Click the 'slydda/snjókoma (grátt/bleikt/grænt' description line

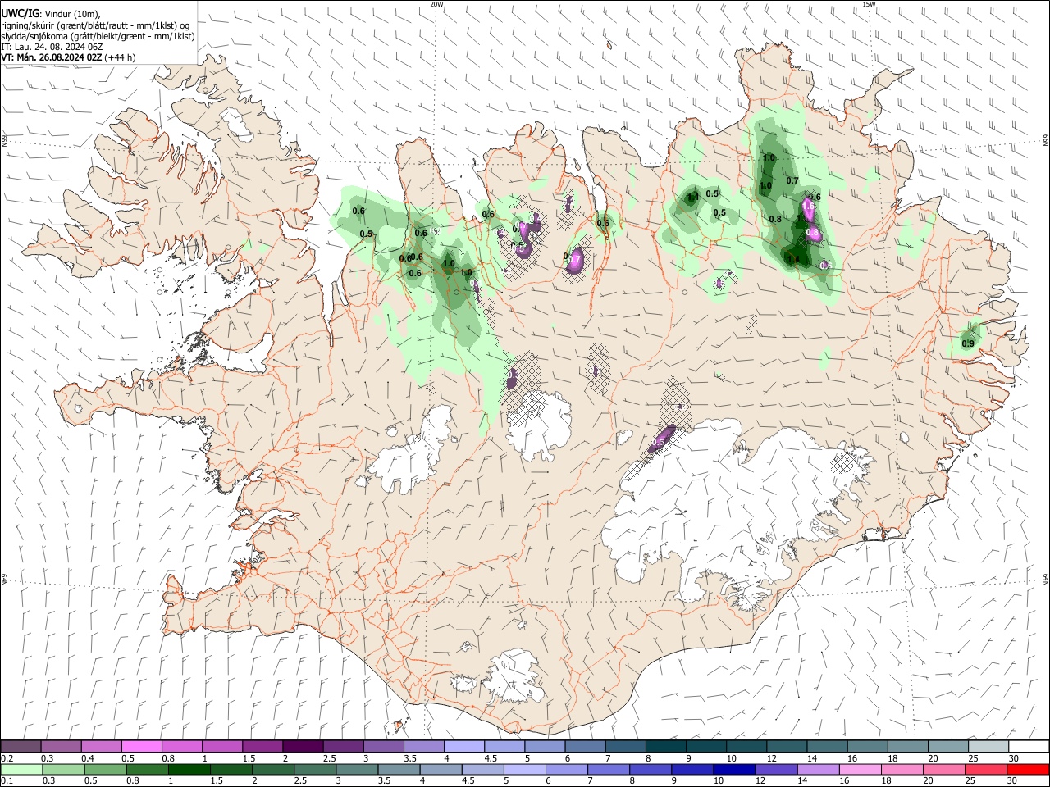click(98, 36)
